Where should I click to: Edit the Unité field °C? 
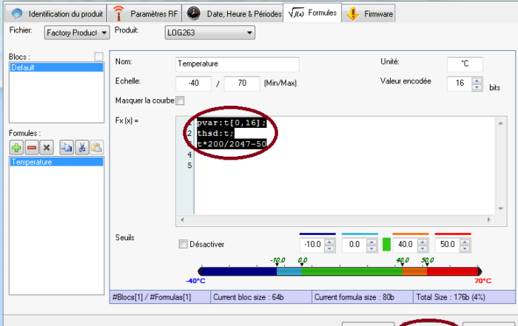465,64
